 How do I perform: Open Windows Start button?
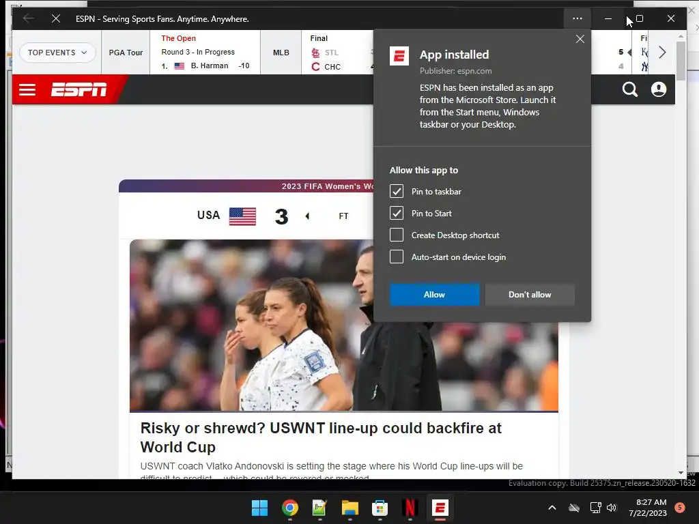pos(259,508)
